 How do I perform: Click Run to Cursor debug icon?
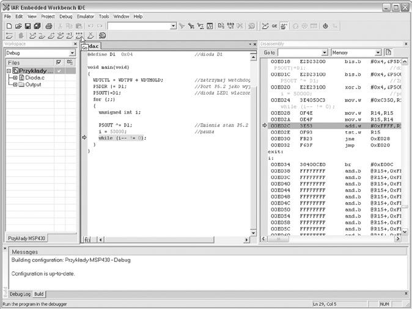click(70, 35)
